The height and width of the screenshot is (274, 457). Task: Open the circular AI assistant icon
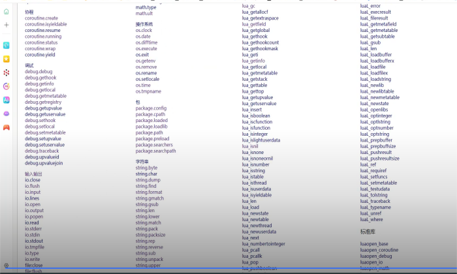pyautogui.click(x=6, y=86)
